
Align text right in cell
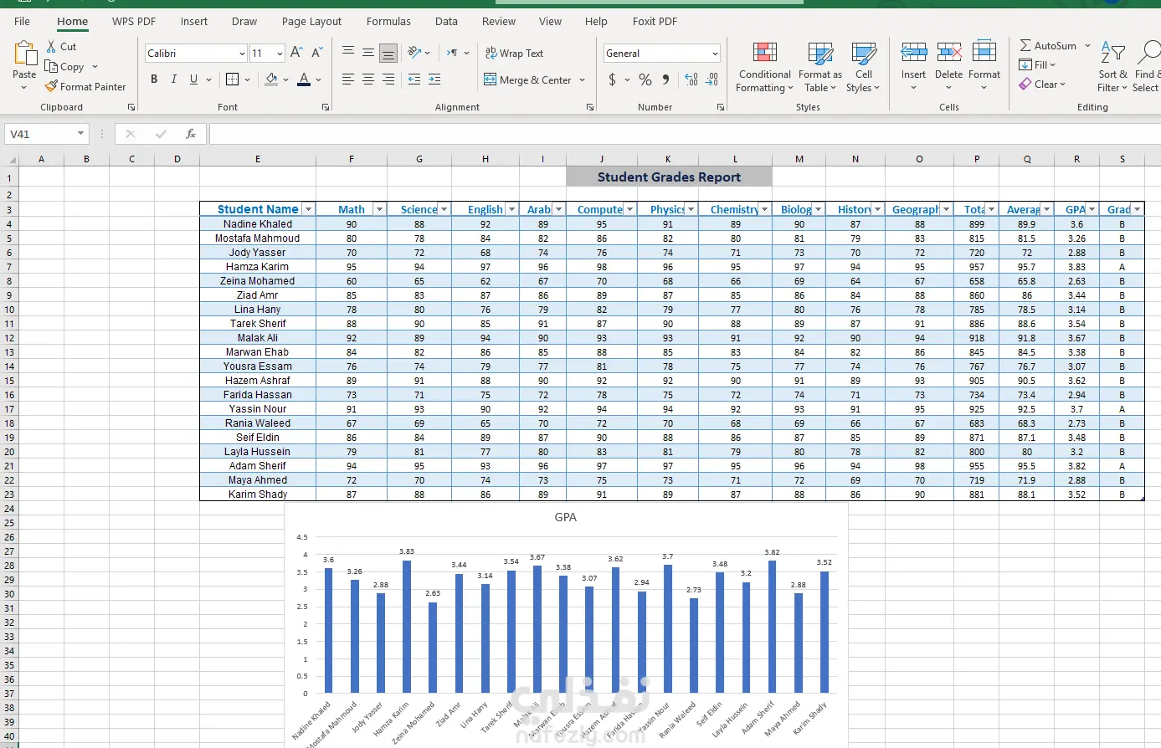coord(388,79)
